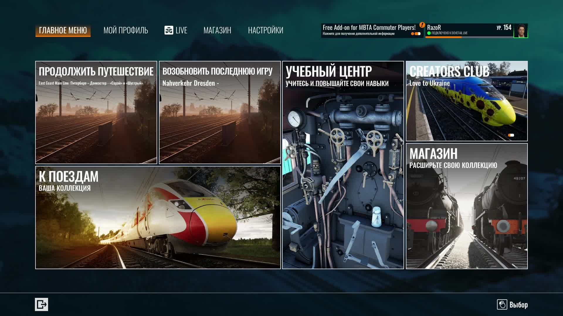This screenshot has width=563, height=316.
Task: Switch to the Мой профиль tab
Action: pos(126,30)
